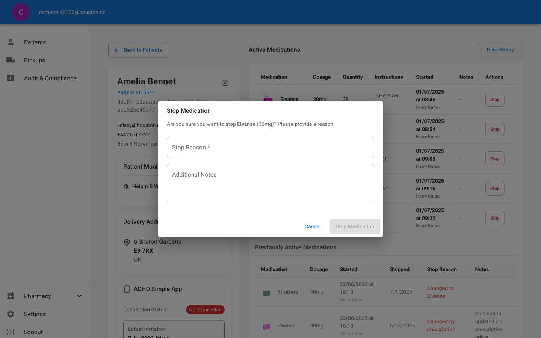Click the scale icon beside Height & Weight
This screenshot has height=338, width=541.
[x=126, y=187]
